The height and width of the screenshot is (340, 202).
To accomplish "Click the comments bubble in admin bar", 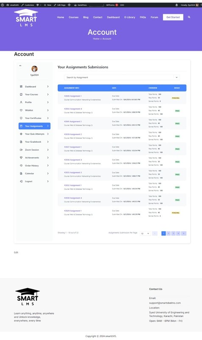I will point(38,5).
